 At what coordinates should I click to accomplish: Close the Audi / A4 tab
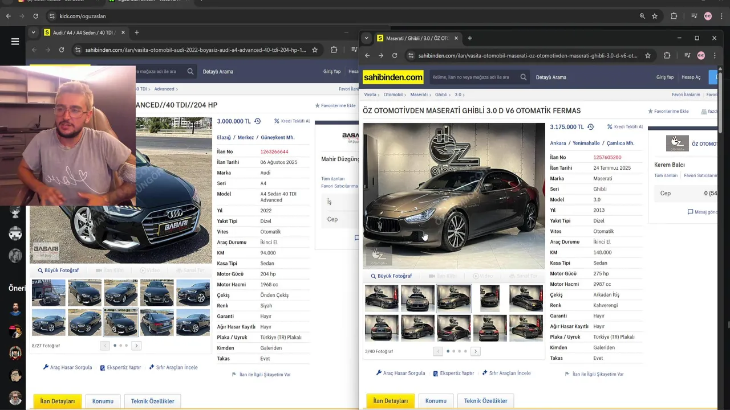[x=123, y=32]
